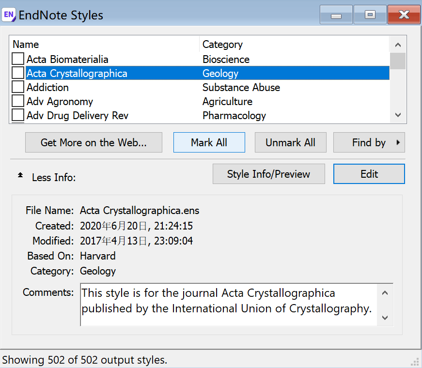Viewport: 422px width, 368px height.
Task: Click the Agriculture category cell
Action: pos(227,101)
